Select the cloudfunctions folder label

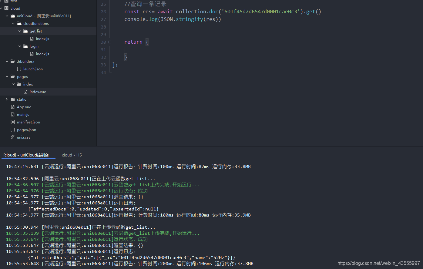36,24
